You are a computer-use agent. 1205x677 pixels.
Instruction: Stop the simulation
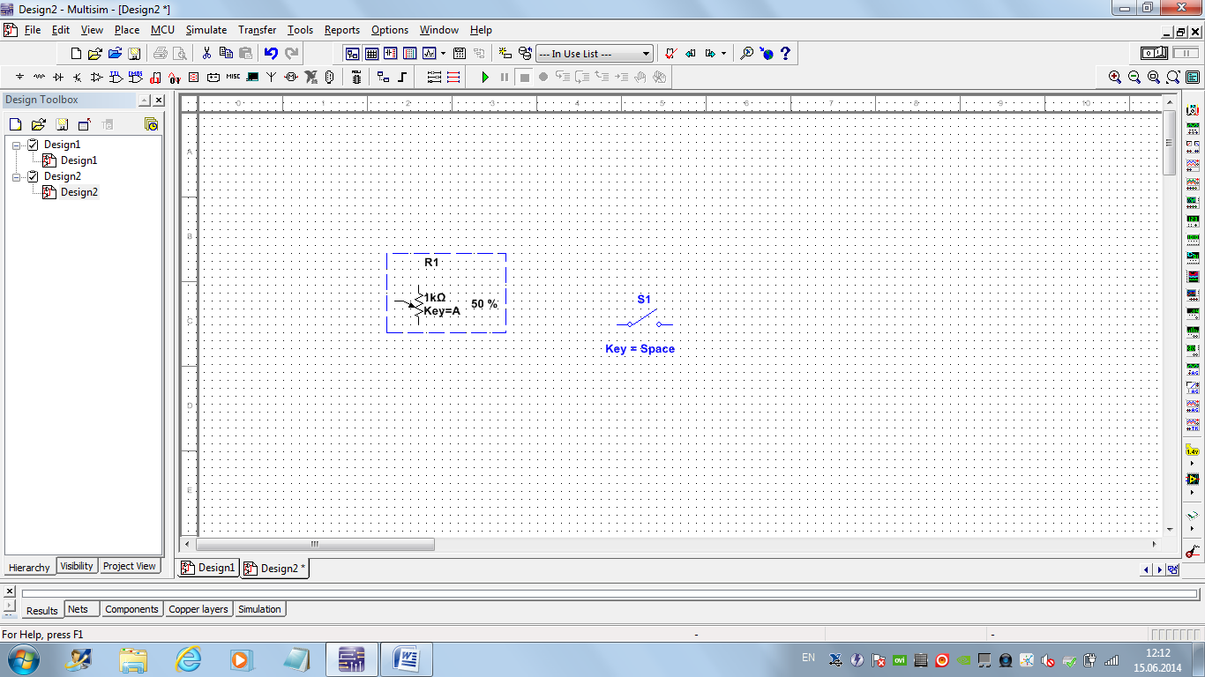(x=524, y=78)
